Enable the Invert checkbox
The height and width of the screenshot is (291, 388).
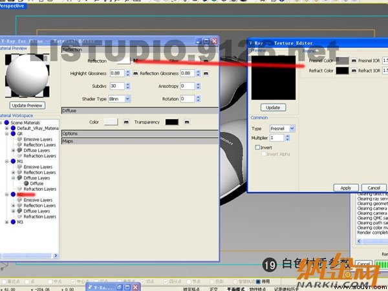pyautogui.click(x=257, y=147)
